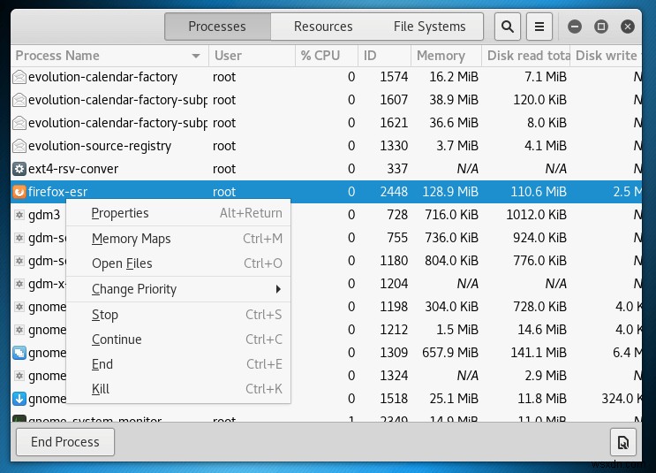656x473 pixels.
Task: Click disk read value 110.6 MiB
Action: pyautogui.click(x=539, y=192)
